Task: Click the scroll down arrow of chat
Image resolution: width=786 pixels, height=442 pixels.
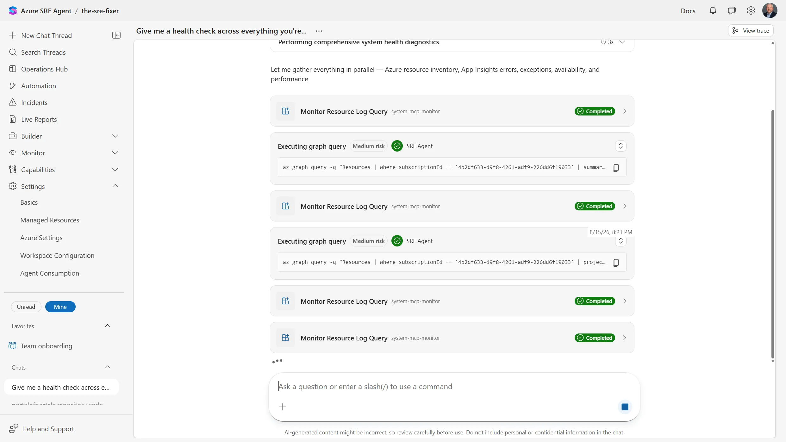Action: point(773,361)
